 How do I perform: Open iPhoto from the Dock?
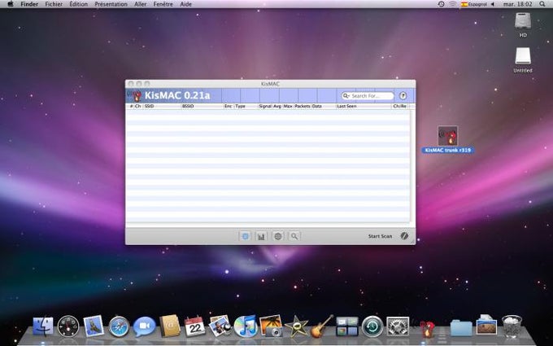[271, 326]
